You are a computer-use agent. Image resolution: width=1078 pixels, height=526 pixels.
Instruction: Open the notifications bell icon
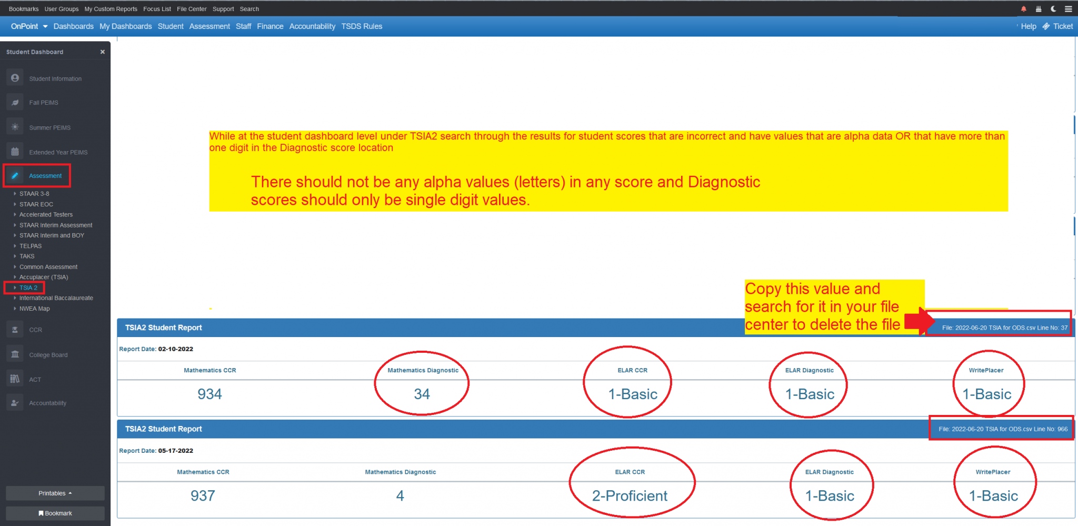coord(1023,8)
